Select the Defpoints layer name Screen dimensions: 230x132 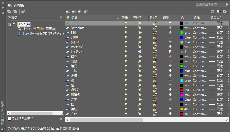coord(77,28)
